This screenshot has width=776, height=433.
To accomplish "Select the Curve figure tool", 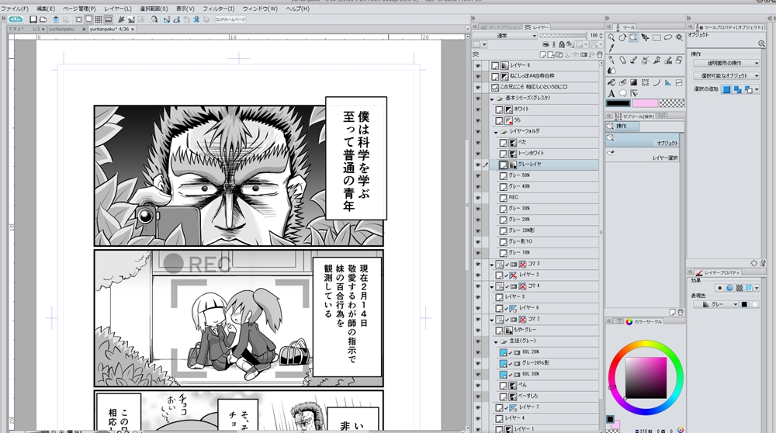I will [x=656, y=82].
